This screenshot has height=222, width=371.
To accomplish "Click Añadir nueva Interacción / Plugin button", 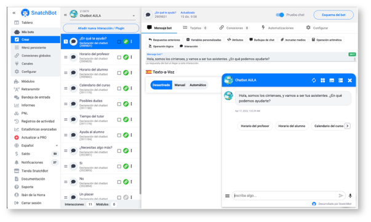I will [x=101, y=28].
